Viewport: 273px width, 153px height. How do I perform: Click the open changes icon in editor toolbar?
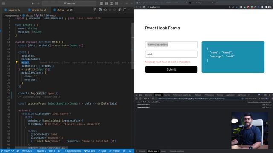(x=105, y=10)
